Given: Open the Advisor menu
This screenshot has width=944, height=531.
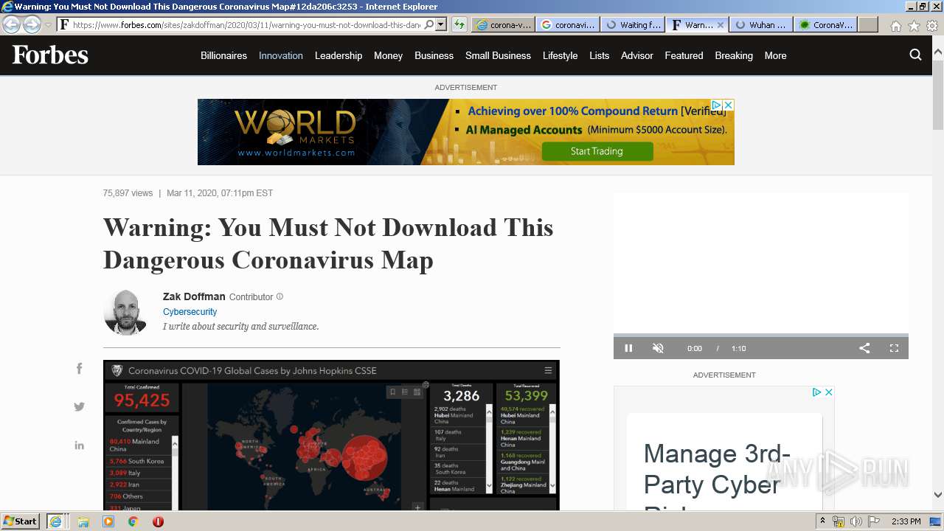Looking at the screenshot, I should coord(637,55).
